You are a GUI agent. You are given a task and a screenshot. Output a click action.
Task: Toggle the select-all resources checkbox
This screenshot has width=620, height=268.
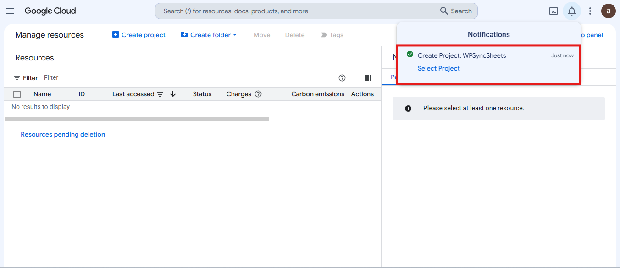[17, 94]
